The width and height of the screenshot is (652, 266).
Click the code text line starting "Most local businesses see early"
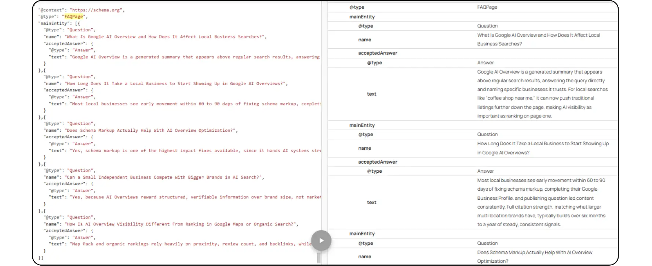tap(185, 104)
